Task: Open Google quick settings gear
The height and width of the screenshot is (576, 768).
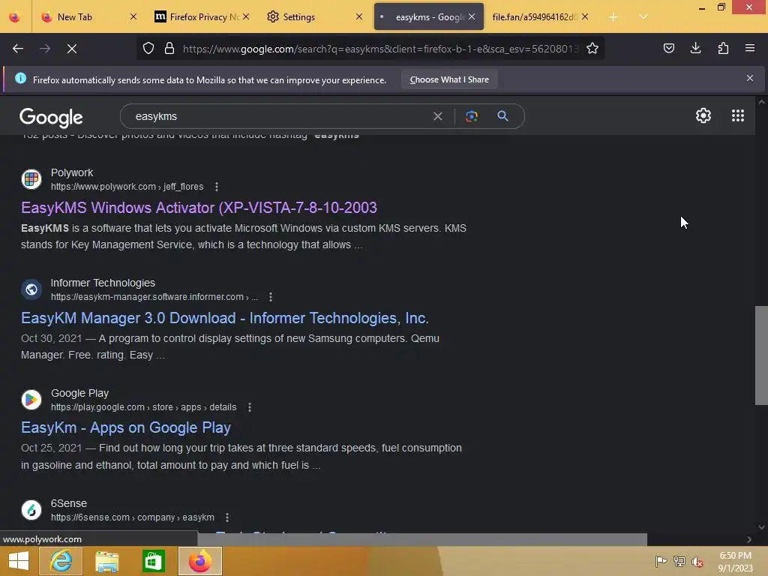Action: [703, 115]
